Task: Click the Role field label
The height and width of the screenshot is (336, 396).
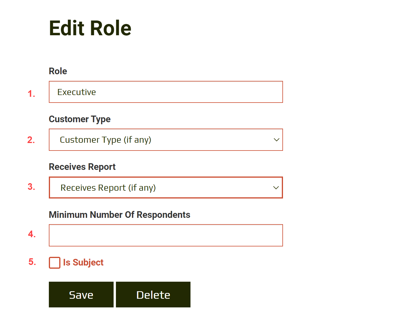Action: [58, 71]
